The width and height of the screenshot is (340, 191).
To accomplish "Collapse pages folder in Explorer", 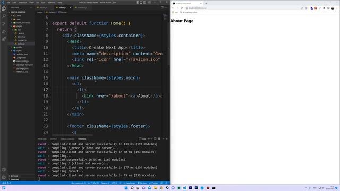I will coord(19,26).
